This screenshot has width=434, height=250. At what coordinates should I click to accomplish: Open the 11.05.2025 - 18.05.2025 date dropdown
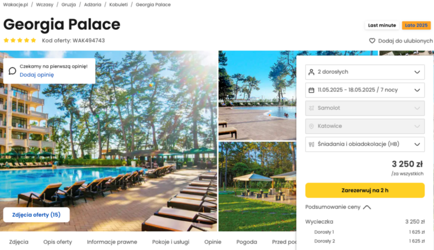[x=365, y=90]
